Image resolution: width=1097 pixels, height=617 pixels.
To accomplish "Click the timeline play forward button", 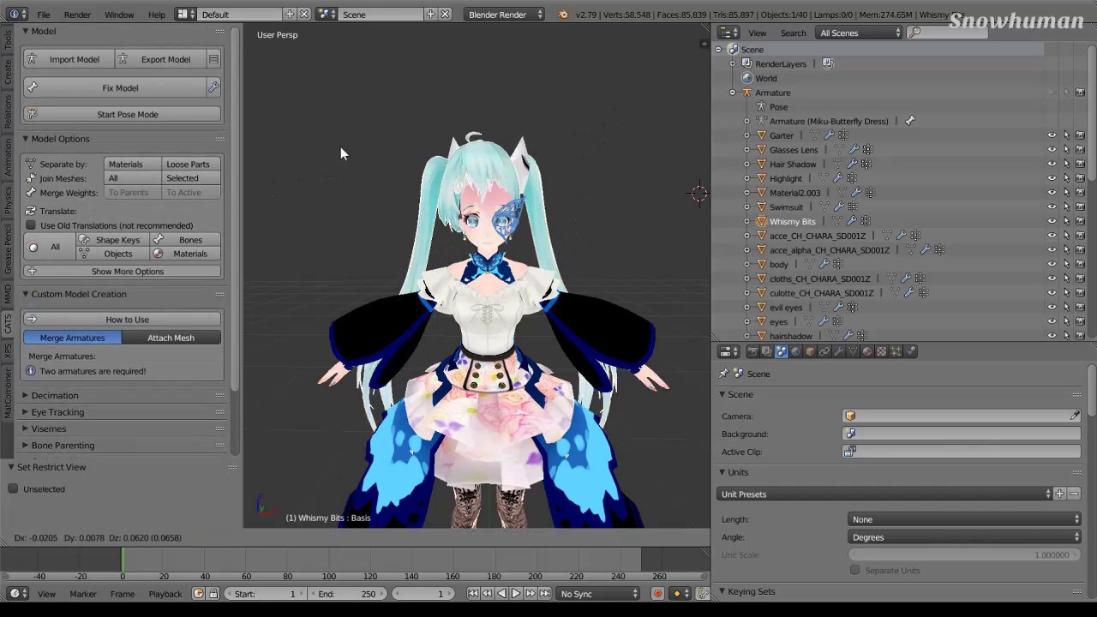I will [x=516, y=594].
